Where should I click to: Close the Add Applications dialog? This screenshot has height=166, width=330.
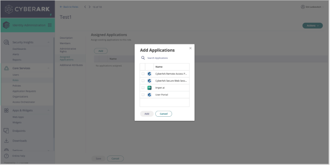tap(190, 48)
